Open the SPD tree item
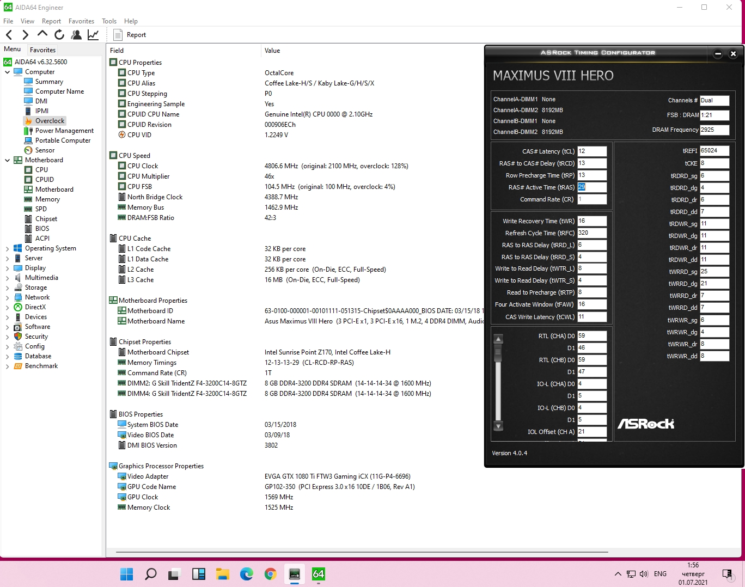 click(41, 209)
